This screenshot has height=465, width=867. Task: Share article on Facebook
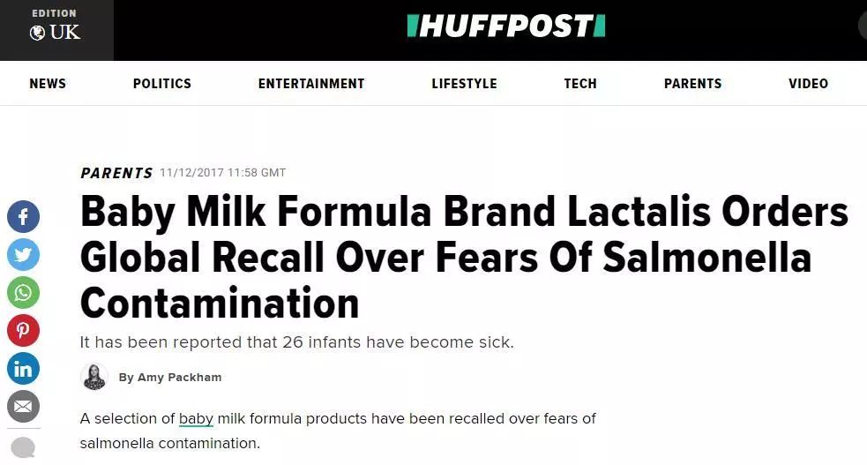point(23,217)
